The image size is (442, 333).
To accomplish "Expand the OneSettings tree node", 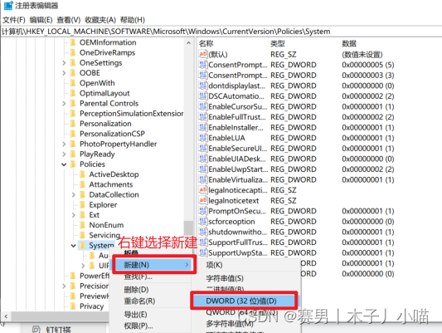I will pos(64,62).
